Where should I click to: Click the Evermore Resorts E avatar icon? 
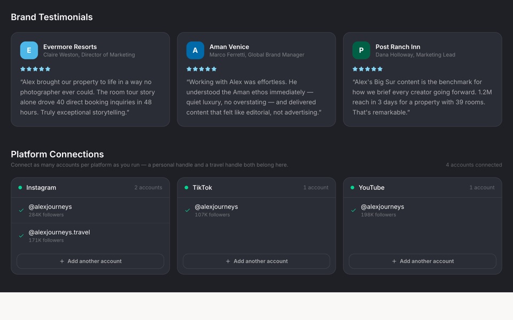29,50
